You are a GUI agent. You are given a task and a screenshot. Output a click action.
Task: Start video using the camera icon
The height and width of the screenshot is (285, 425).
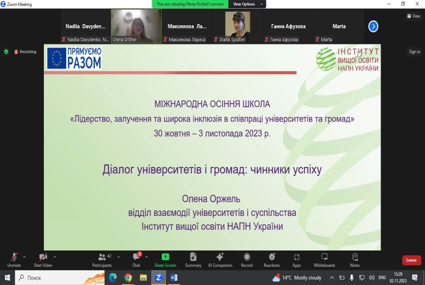[x=43, y=256]
